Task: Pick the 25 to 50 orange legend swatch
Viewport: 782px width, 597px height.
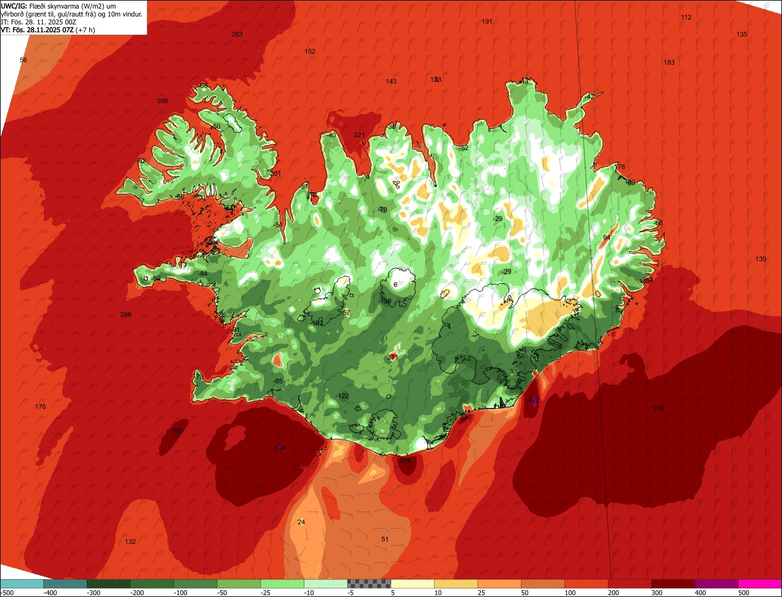Action: tap(499, 584)
